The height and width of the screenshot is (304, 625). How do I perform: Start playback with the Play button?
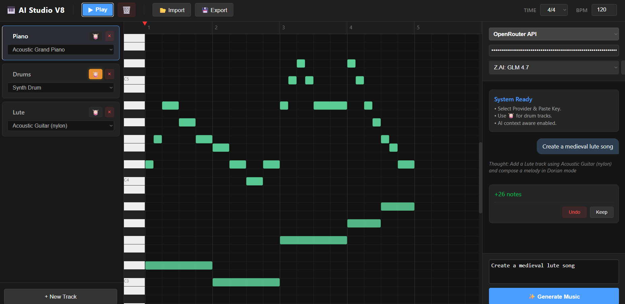point(98,10)
